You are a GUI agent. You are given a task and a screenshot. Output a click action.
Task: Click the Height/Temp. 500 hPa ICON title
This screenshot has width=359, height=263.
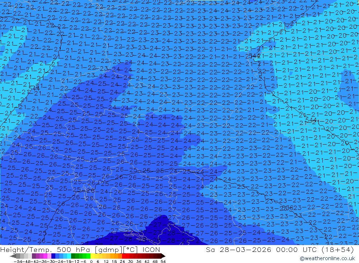80,249
